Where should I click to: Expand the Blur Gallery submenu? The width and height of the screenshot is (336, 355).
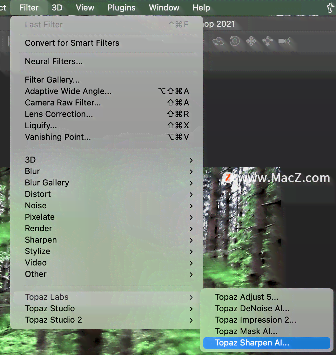pos(106,183)
